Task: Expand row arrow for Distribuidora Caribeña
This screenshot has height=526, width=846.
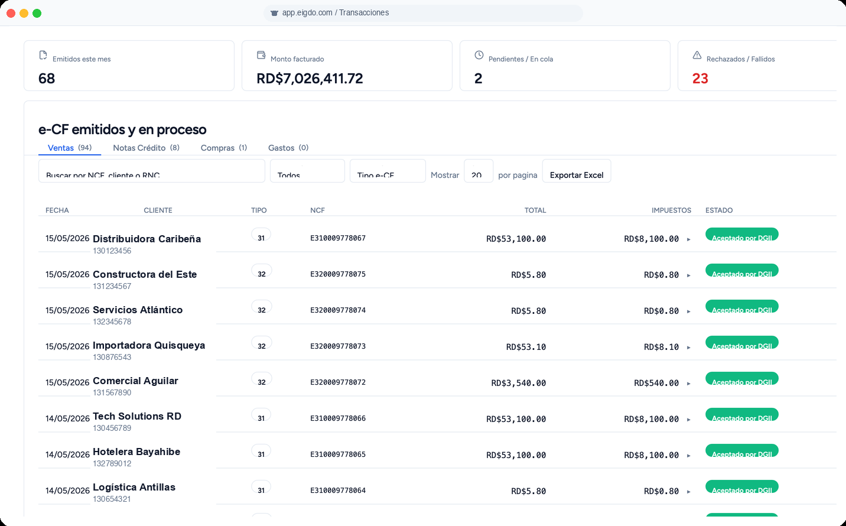Action: [689, 239]
